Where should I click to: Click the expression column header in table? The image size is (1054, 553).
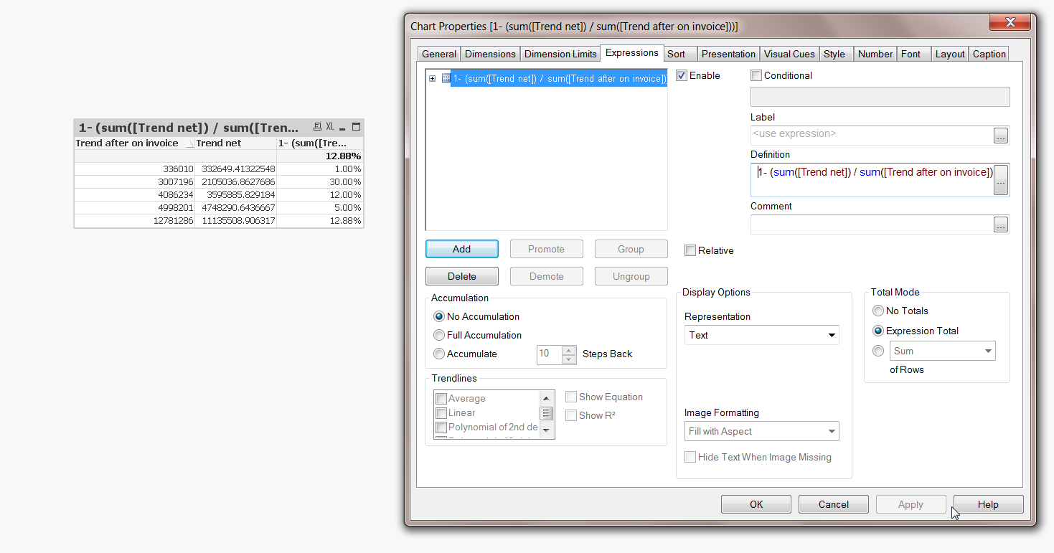(x=320, y=143)
